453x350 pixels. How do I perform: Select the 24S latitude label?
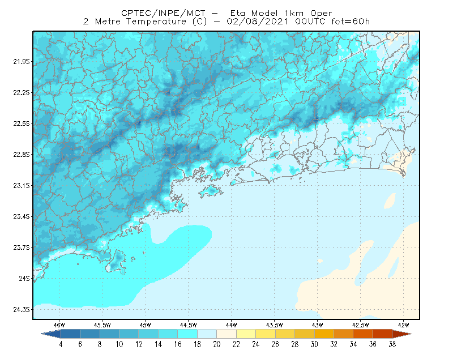point(24,278)
